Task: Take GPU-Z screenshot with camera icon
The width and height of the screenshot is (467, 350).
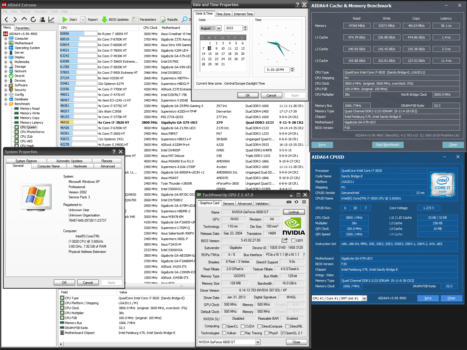Action: pyautogui.click(x=289, y=202)
